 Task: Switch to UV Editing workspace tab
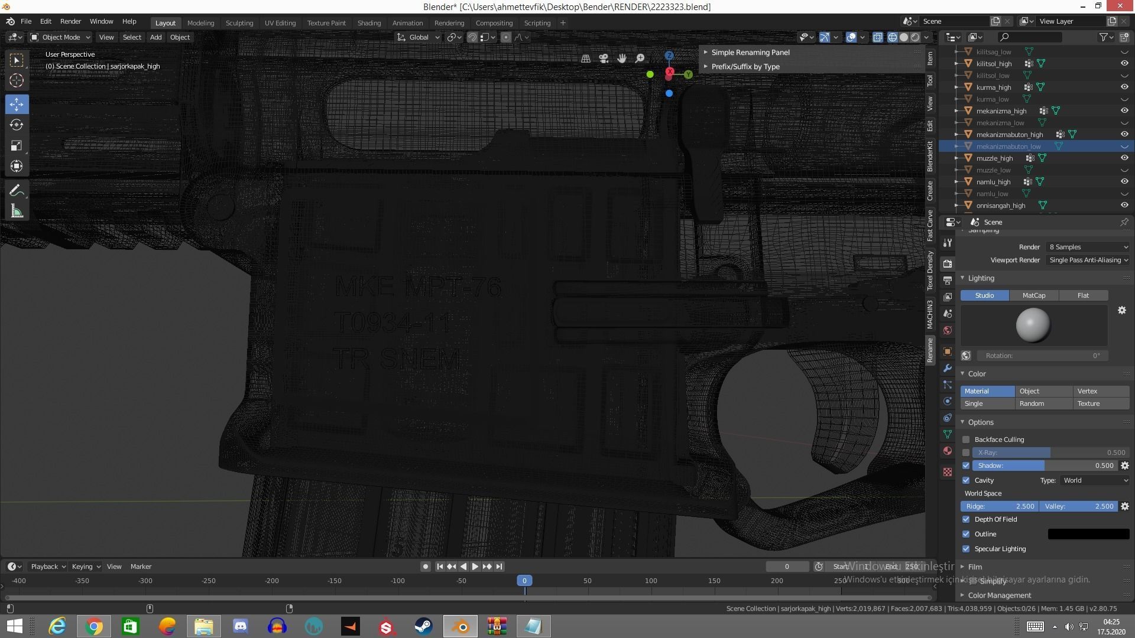pyautogui.click(x=280, y=23)
